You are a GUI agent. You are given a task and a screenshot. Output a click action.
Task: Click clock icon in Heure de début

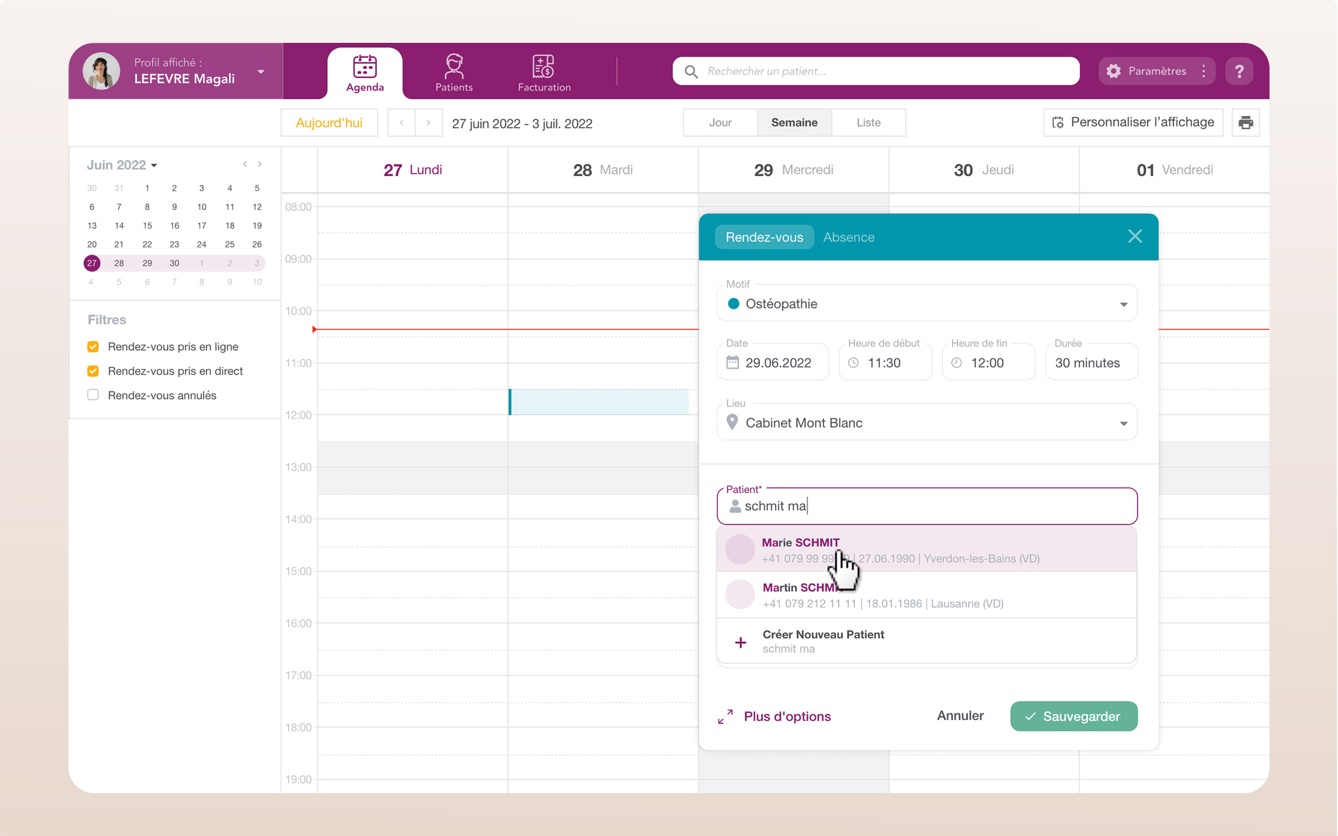(x=853, y=363)
